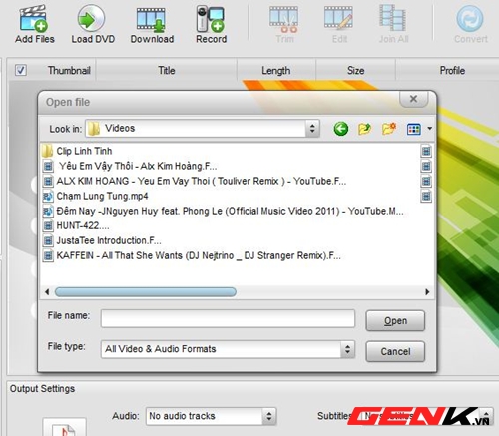Viewport: 499px width, 436px height.
Task: Click the view mode grid icon
Action: tap(414, 129)
